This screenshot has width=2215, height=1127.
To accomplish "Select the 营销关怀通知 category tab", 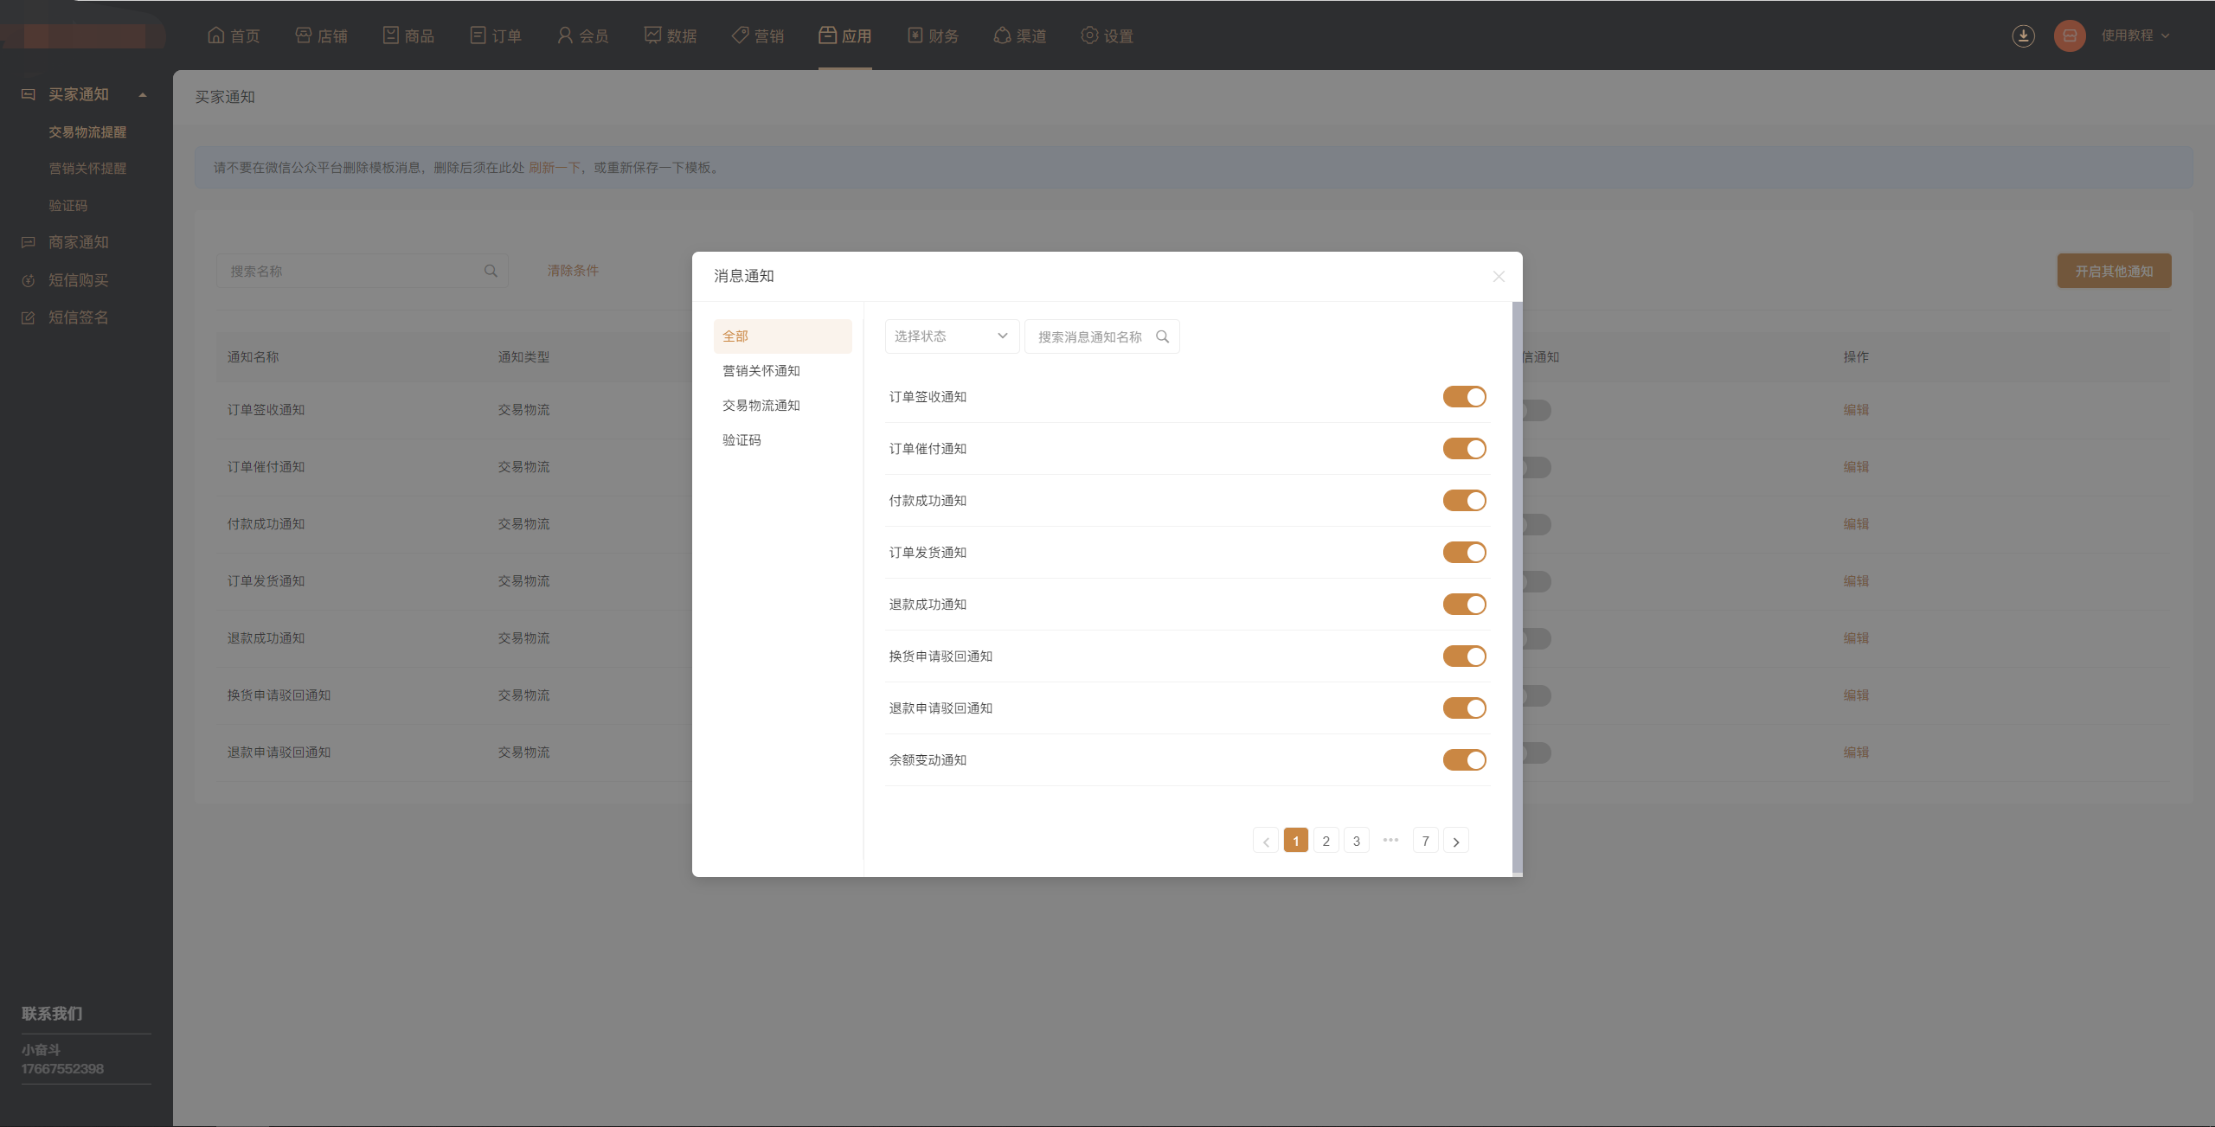I will (x=761, y=371).
